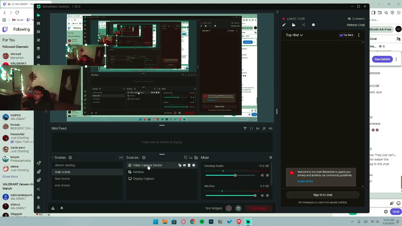
Task: Collapse the chat panel with arrow
Action: [277, 12]
